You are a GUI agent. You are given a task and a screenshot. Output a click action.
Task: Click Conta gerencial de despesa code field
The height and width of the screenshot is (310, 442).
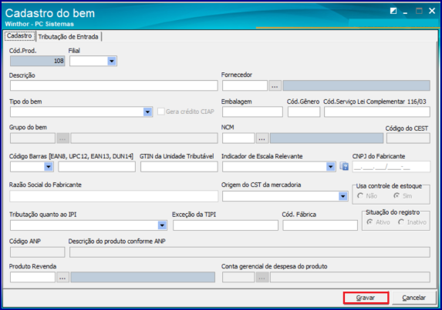[238, 278]
